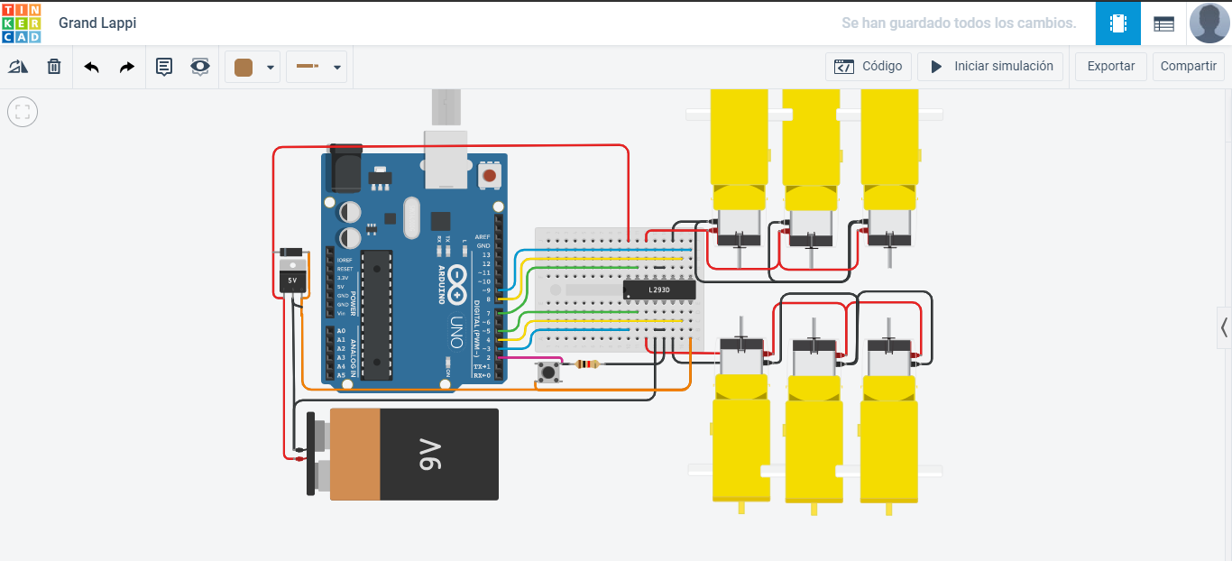Open the Código editor panel
1232x561 pixels.
[x=868, y=66]
